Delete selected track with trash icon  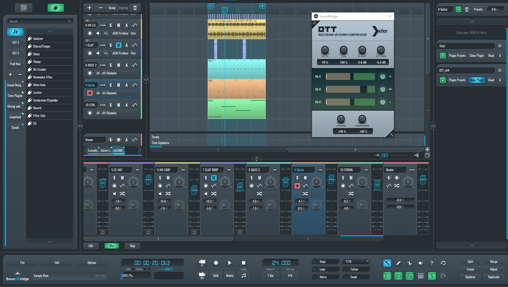tap(135, 8)
